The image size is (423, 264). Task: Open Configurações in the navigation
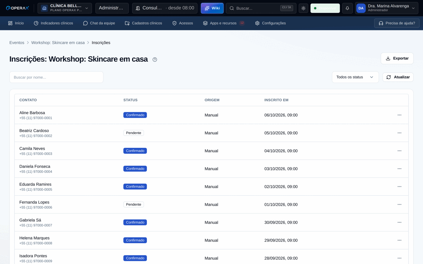tap(270, 23)
